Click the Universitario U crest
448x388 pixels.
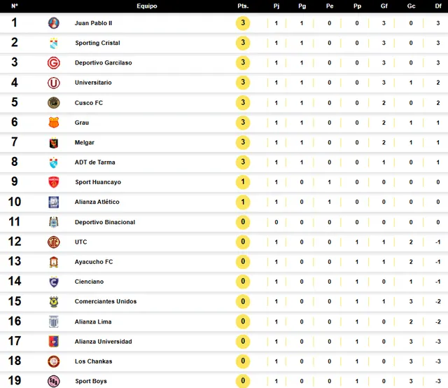(54, 83)
